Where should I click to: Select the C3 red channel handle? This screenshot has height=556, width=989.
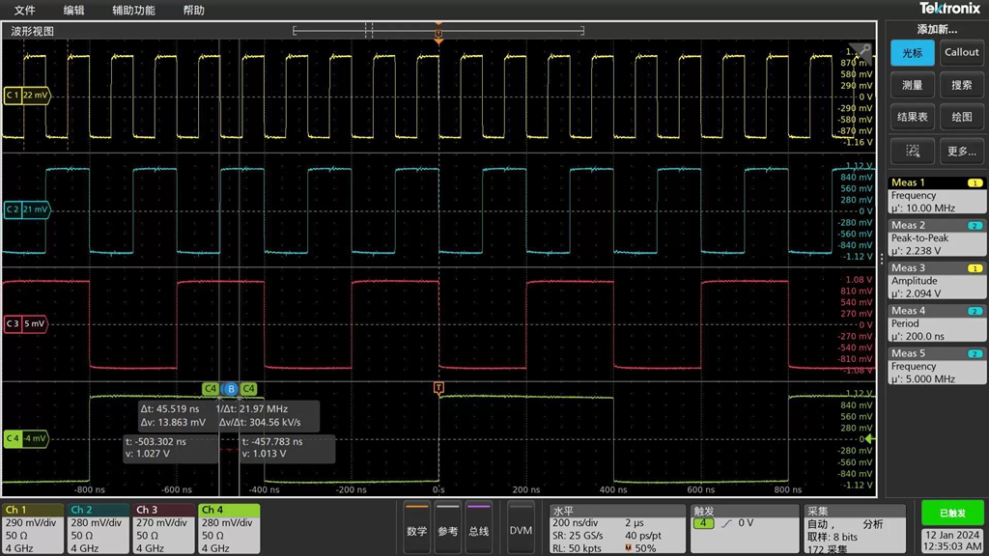coord(26,323)
